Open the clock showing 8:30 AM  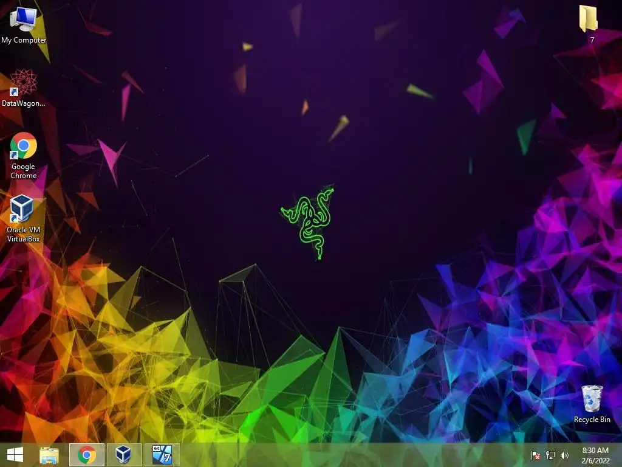595,455
